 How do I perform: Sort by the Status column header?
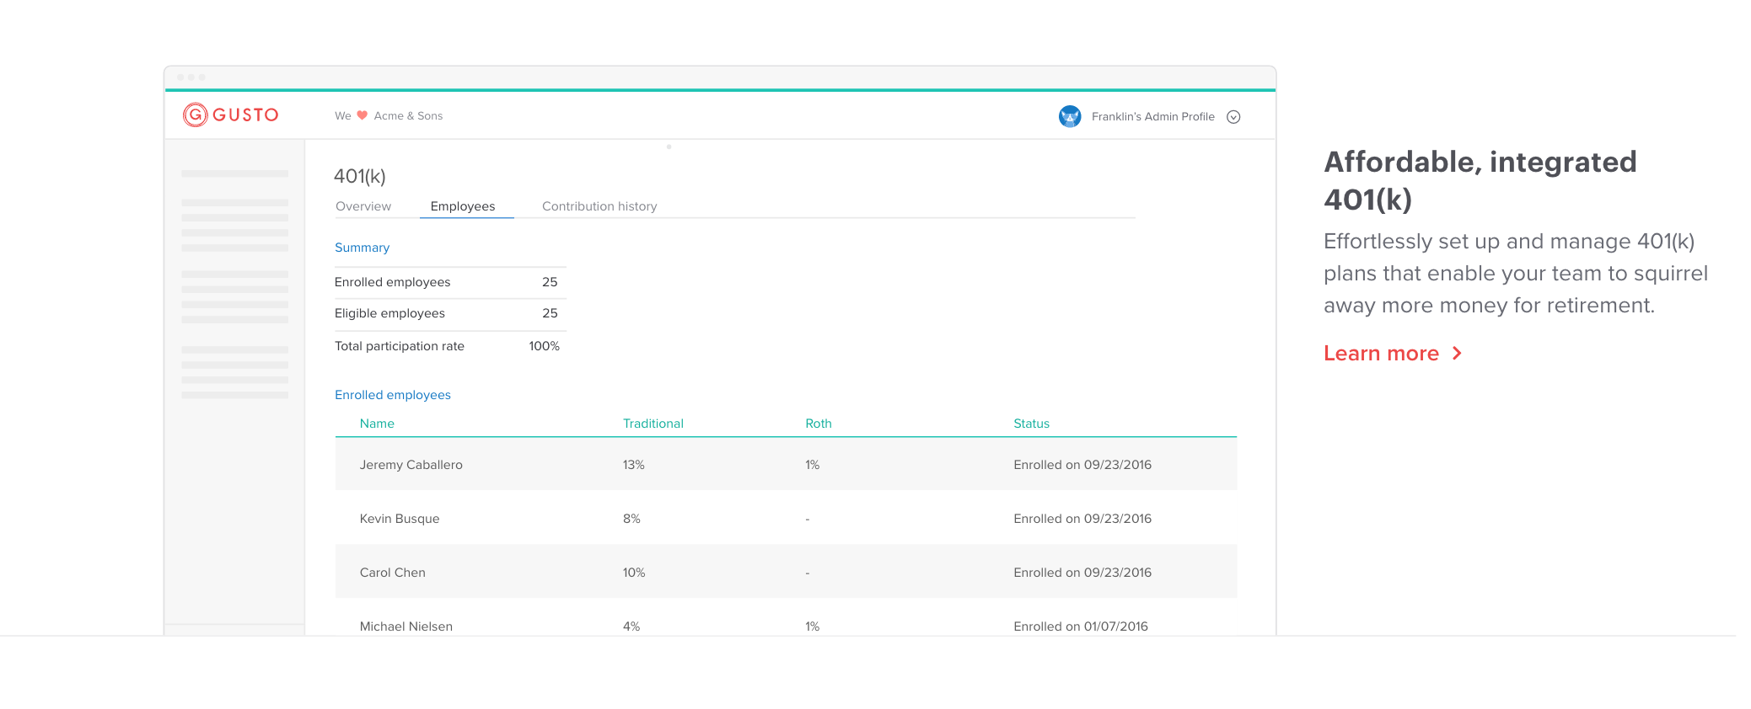[x=1031, y=424]
